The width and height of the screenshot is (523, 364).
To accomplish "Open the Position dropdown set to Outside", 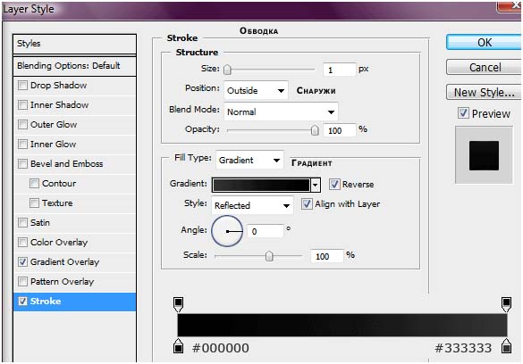I will [x=256, y=90].
